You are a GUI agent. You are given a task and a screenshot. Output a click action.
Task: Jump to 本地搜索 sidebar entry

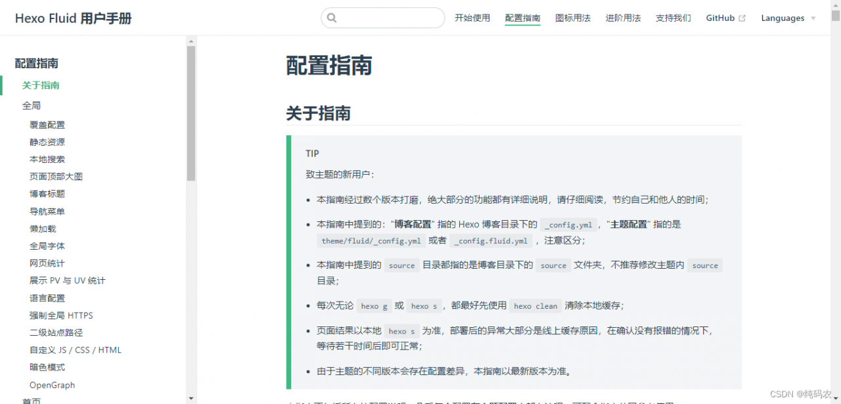(47, 160)
